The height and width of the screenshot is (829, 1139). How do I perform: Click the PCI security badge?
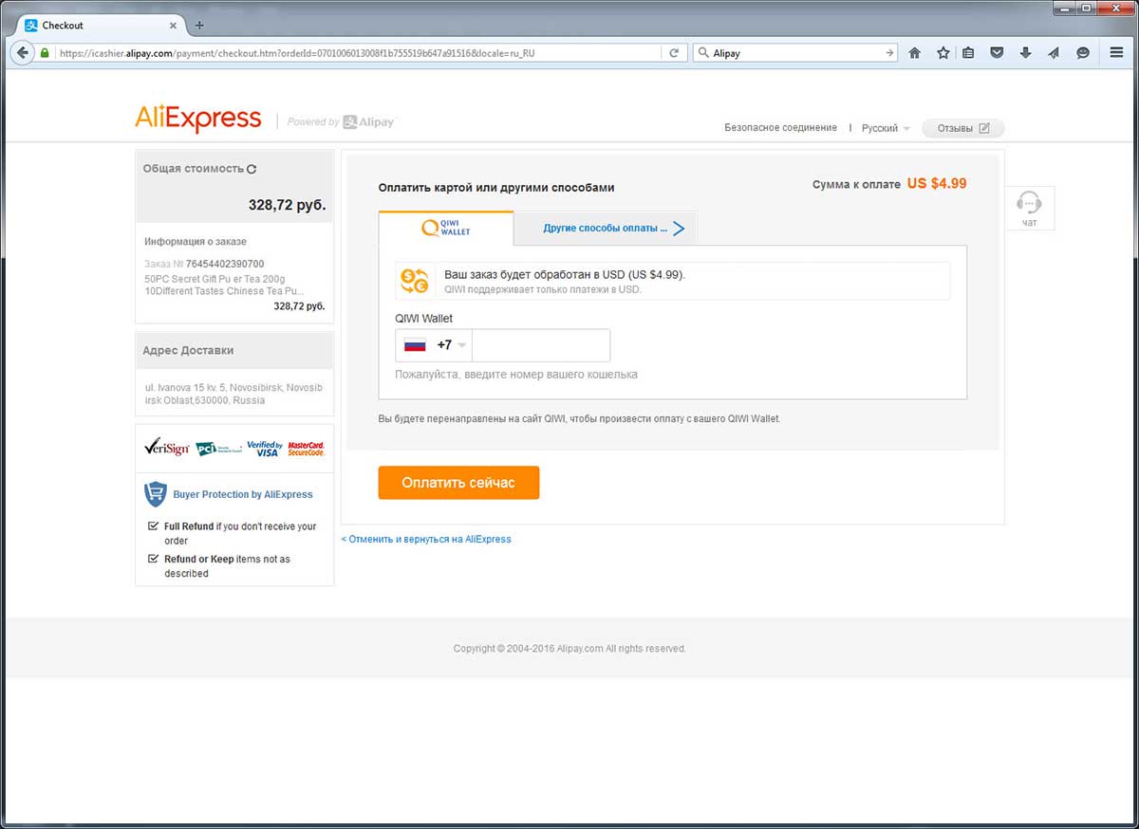(218, 449)
